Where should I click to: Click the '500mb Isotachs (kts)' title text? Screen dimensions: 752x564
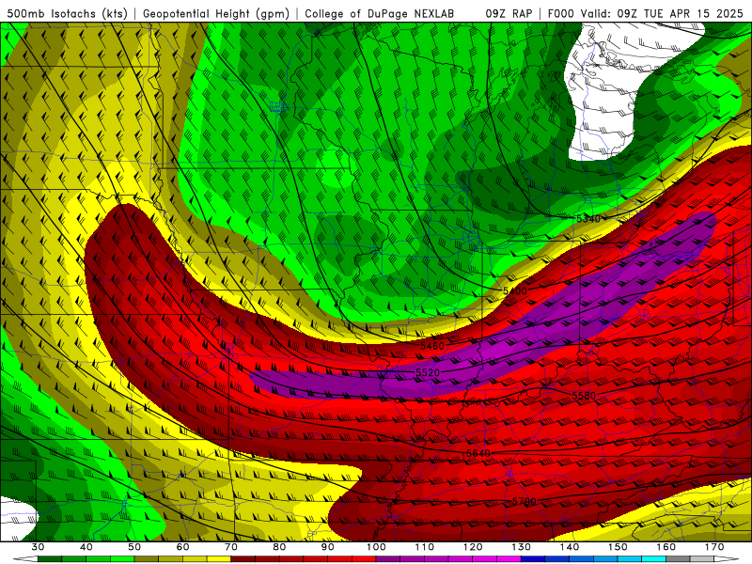click(x=68, y=14)
